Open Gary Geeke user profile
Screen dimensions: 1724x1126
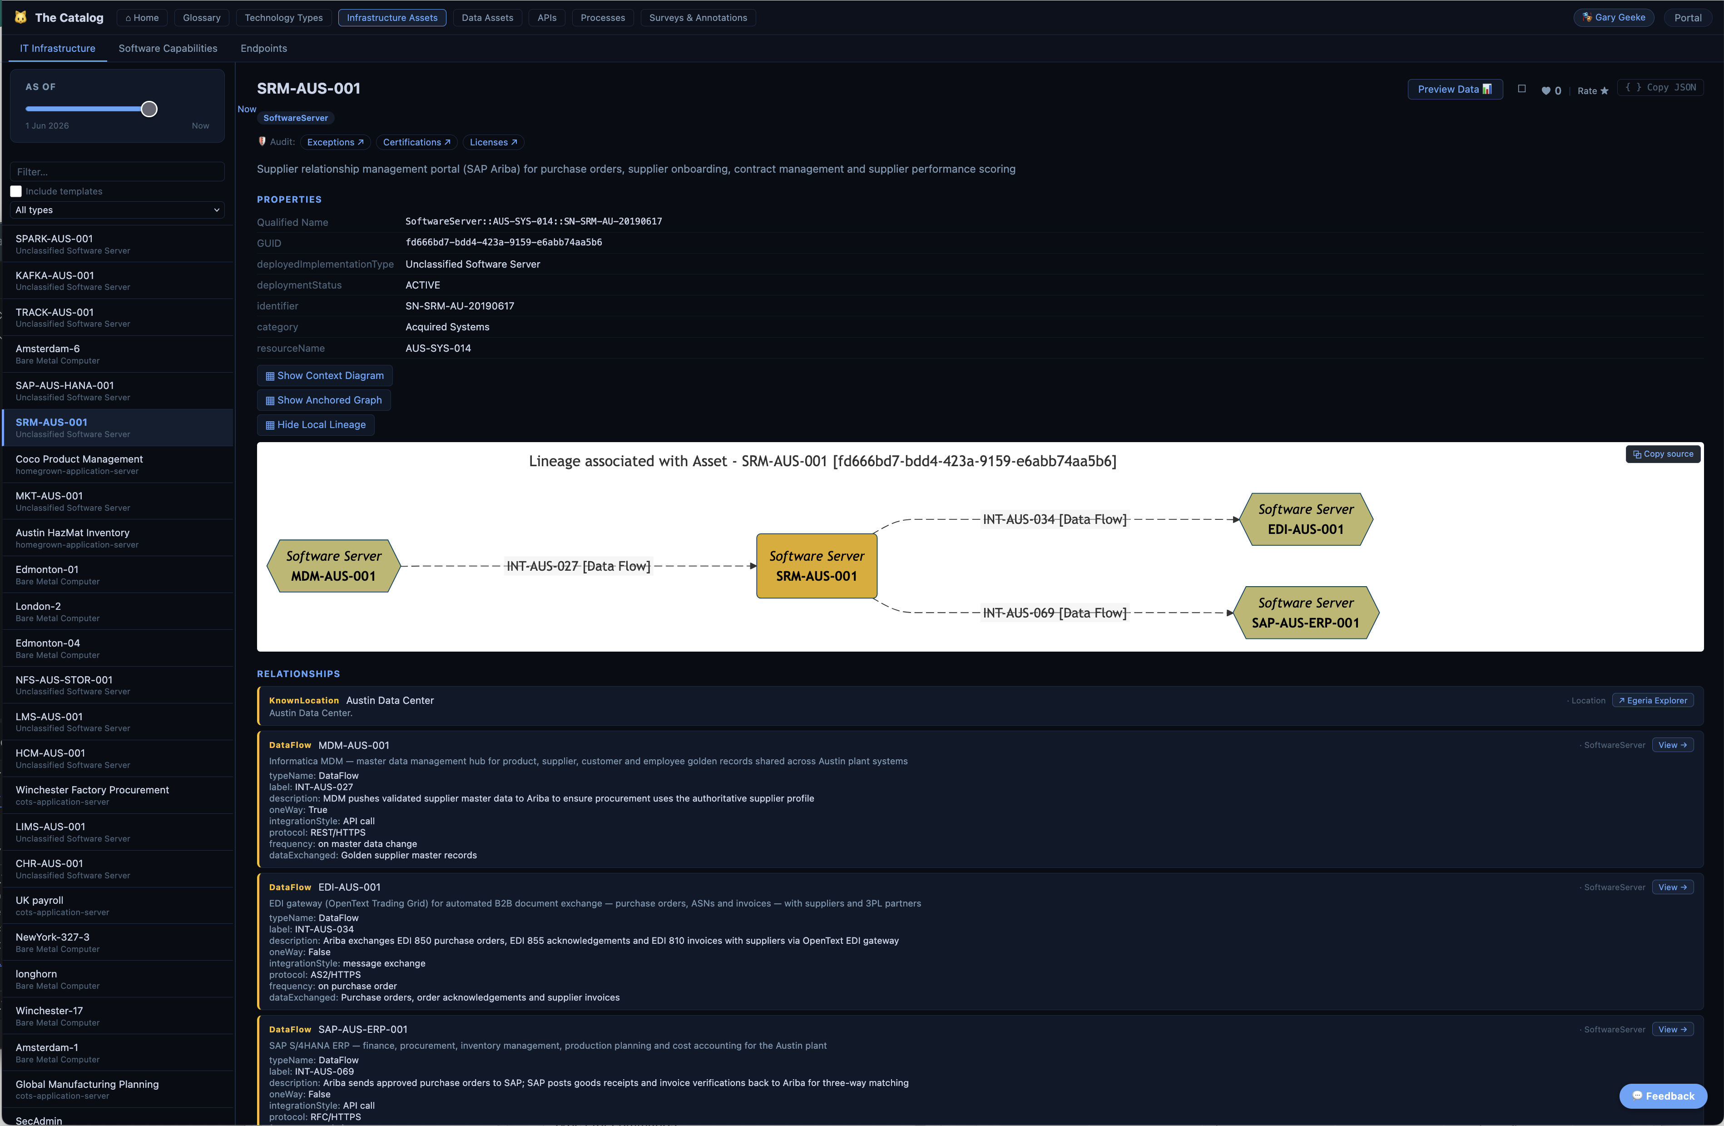[1613, 17]
